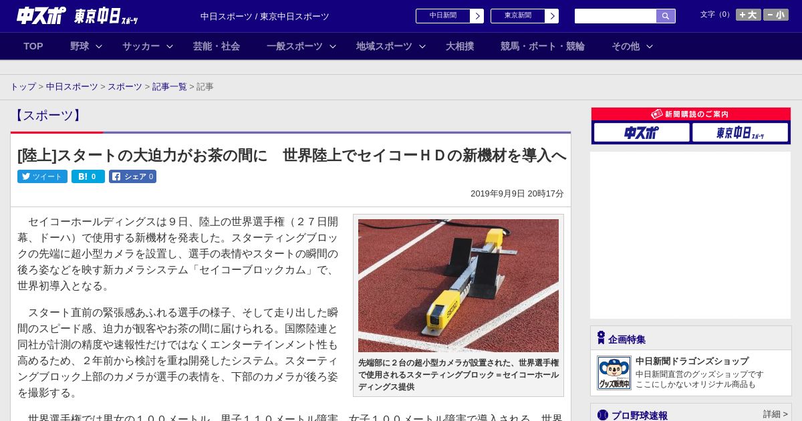The width and height of the screenshot is (802, 421).
Task: Open the 東京新聞 link button
Action: coord(518,16)
